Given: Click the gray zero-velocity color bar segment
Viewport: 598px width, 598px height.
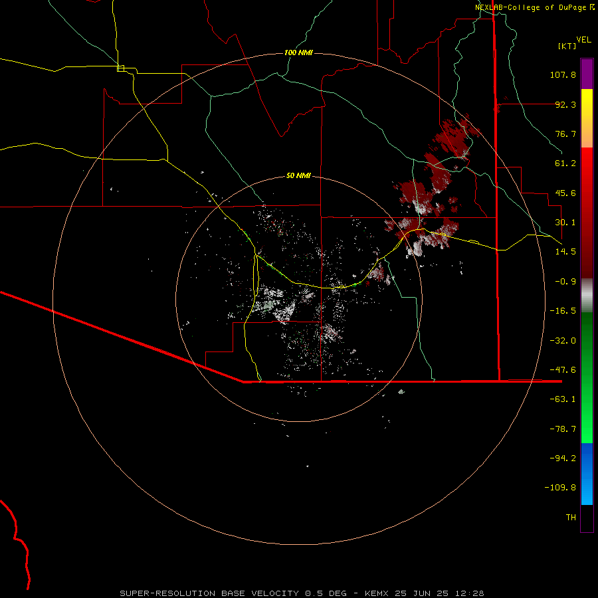Looking at the screenshot, I should tap(587, 295).
